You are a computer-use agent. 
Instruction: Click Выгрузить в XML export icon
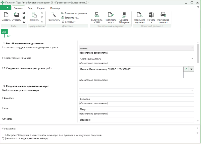[97, 15]
